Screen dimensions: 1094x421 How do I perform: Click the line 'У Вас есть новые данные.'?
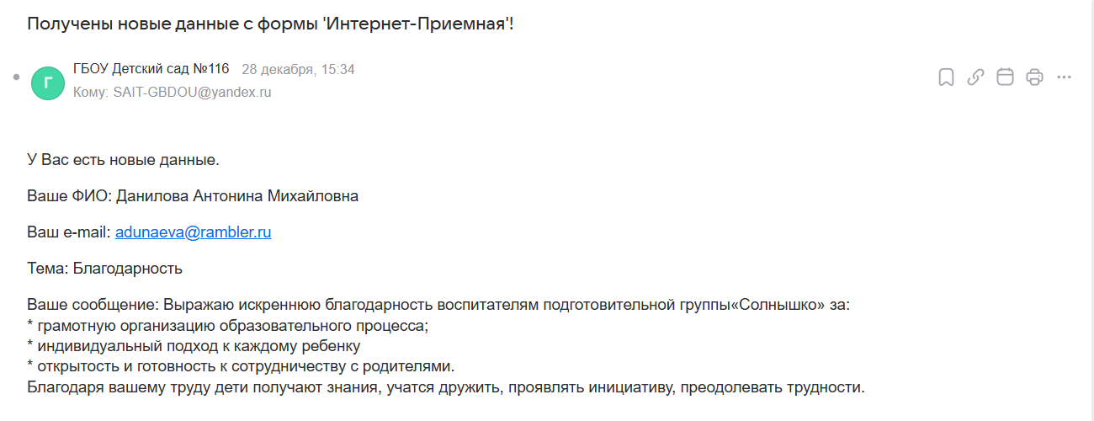click(123, 160)
